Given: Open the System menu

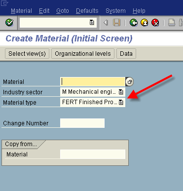Looking at the screenshot, I should [115, 11].
